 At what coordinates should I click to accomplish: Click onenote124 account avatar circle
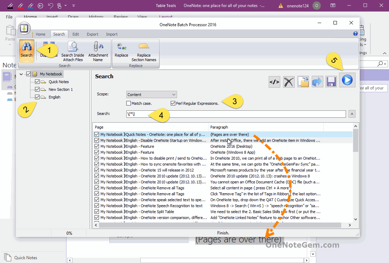317,6
